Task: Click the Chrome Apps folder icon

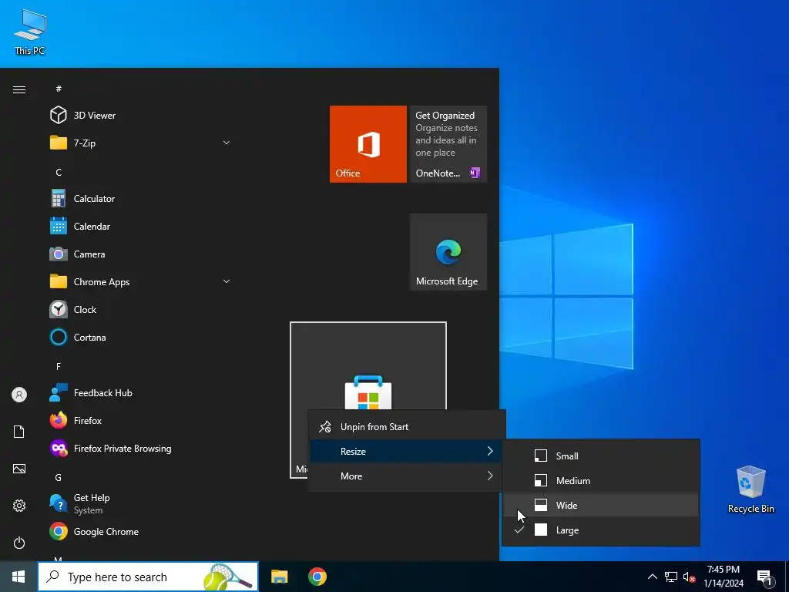Action: [x=59, y=281]
